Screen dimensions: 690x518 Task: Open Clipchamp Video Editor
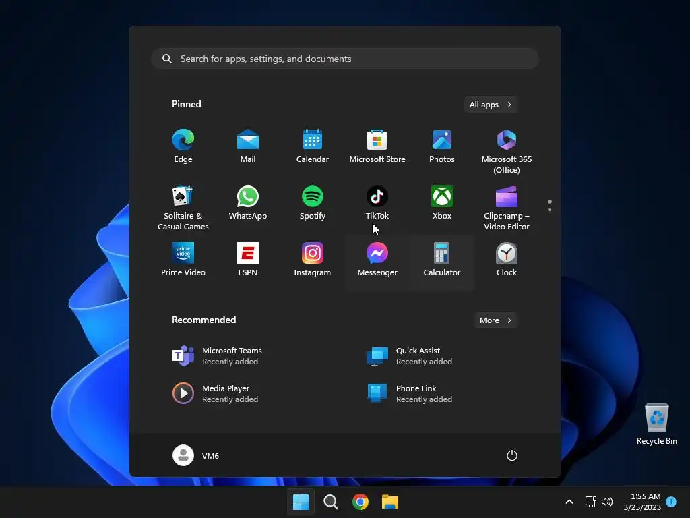(x=507, y=208)
